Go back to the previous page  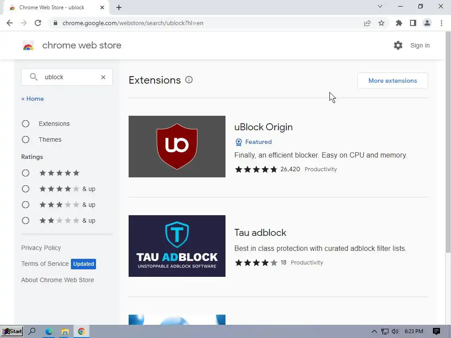(x=10, y=23)
